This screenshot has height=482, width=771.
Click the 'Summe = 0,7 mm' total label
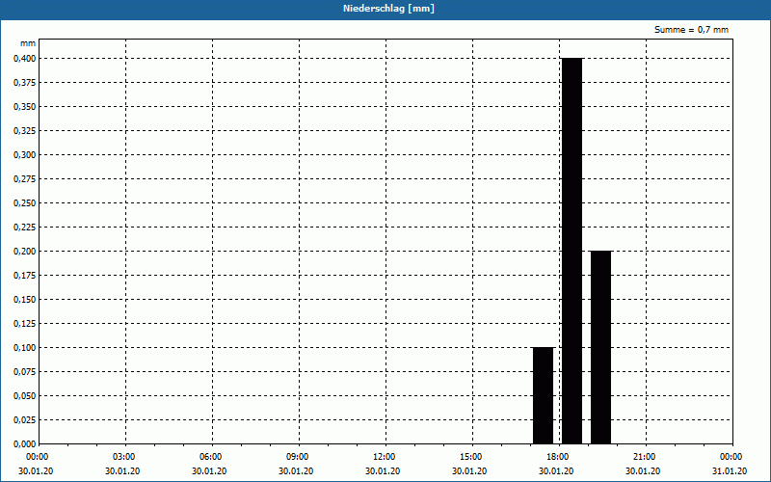click(x=691, y=30)
